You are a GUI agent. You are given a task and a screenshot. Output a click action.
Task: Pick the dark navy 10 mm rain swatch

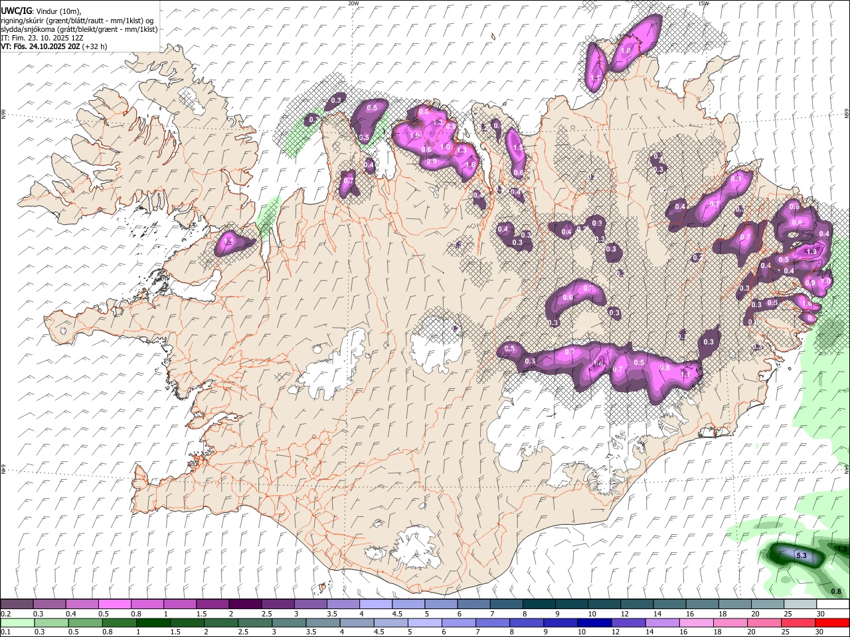click(x=594, y=622)
